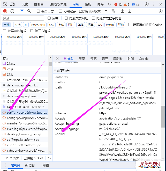
Task: Open the 源代码/来源 panel
Action: 58,4
